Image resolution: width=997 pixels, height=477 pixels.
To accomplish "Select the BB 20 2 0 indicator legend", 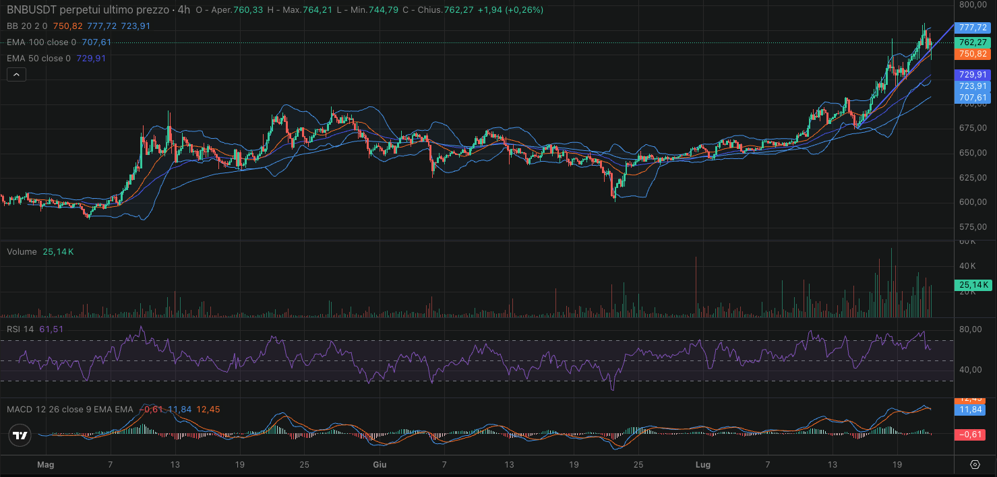I will pos(27,26).
